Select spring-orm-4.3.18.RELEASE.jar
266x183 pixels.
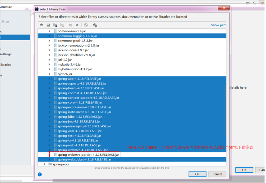(132, 131)
